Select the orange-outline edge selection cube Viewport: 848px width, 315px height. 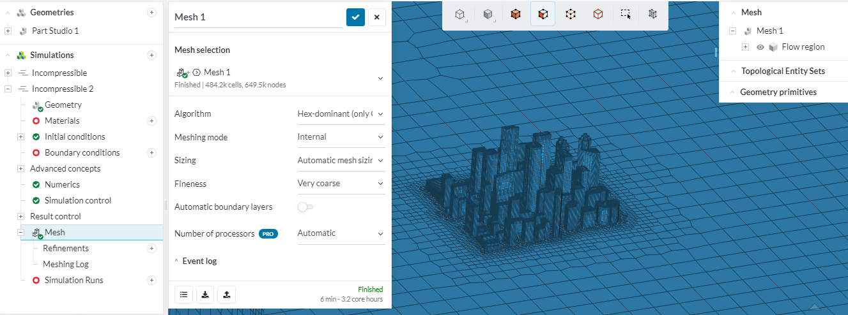pyautogui.click(x=598, y=14)
